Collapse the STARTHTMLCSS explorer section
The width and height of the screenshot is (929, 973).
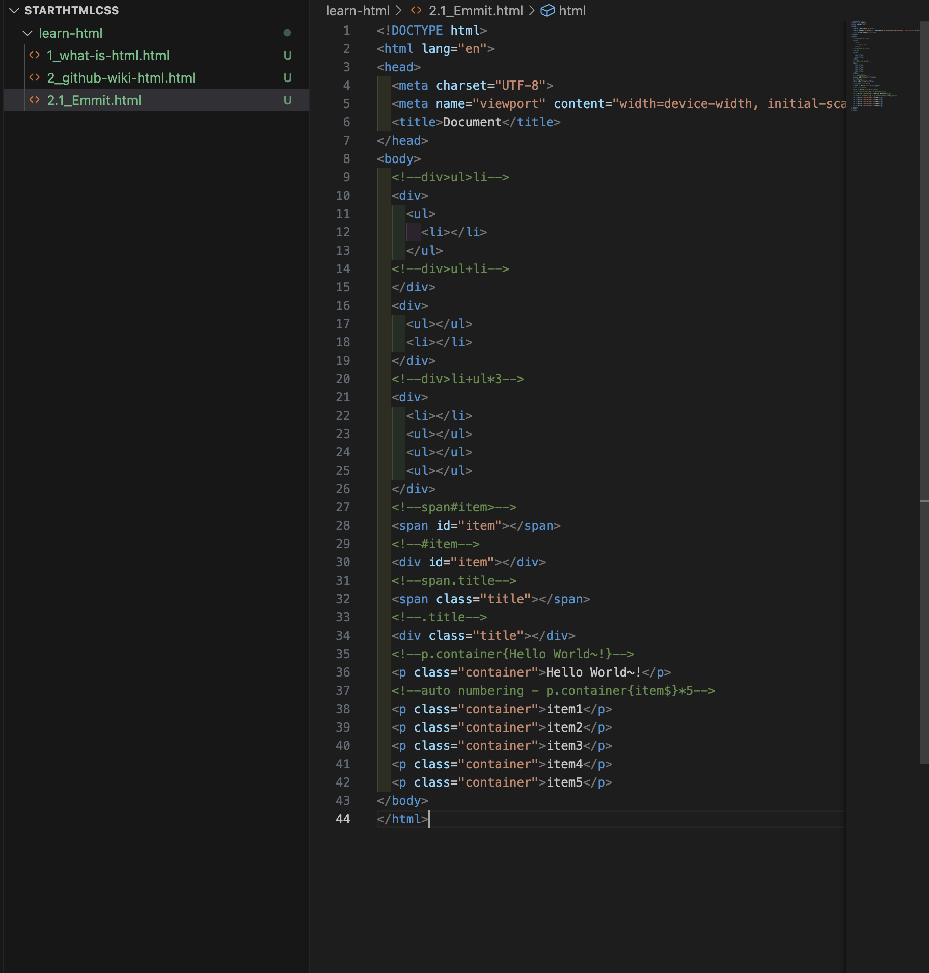(x=14, y=10)
